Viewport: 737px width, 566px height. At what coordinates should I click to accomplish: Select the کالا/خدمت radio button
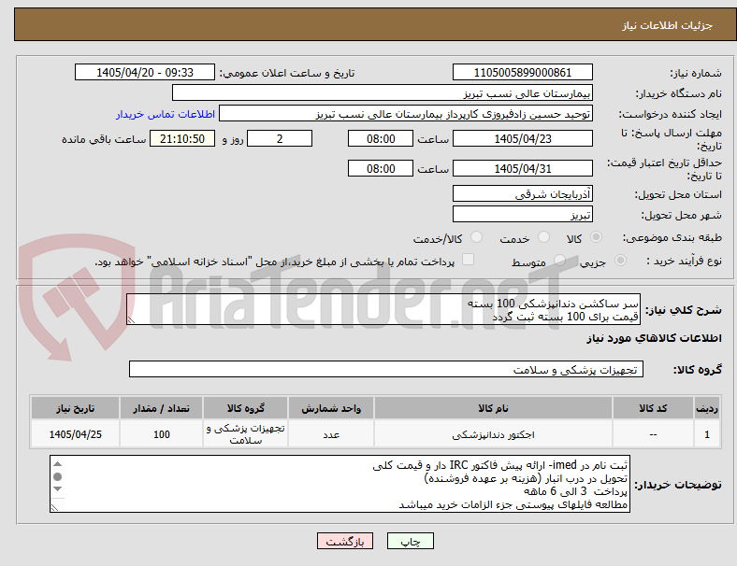pos(477,237)
